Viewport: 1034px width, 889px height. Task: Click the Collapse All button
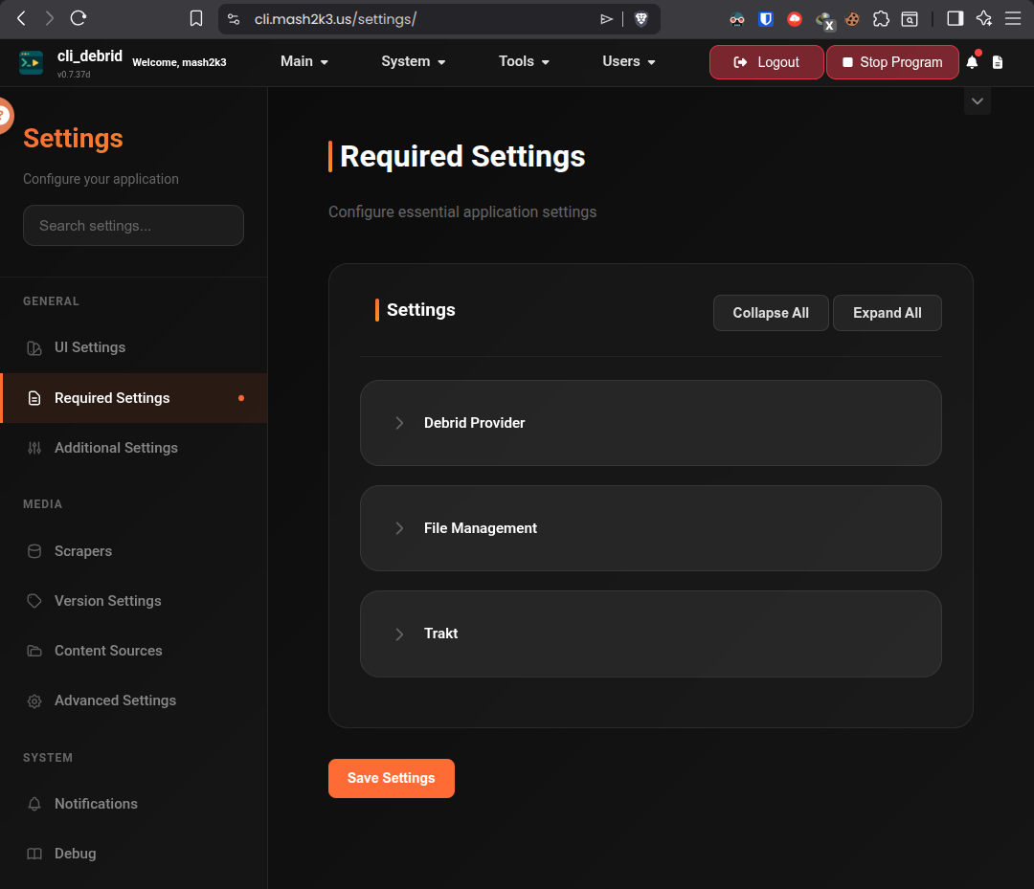(x=770, y=313)
